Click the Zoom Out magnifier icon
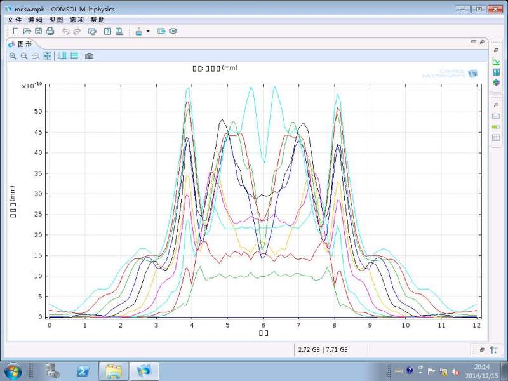Image resolution: width=508 pixels, height=381 pixels. tap(24, 56)
